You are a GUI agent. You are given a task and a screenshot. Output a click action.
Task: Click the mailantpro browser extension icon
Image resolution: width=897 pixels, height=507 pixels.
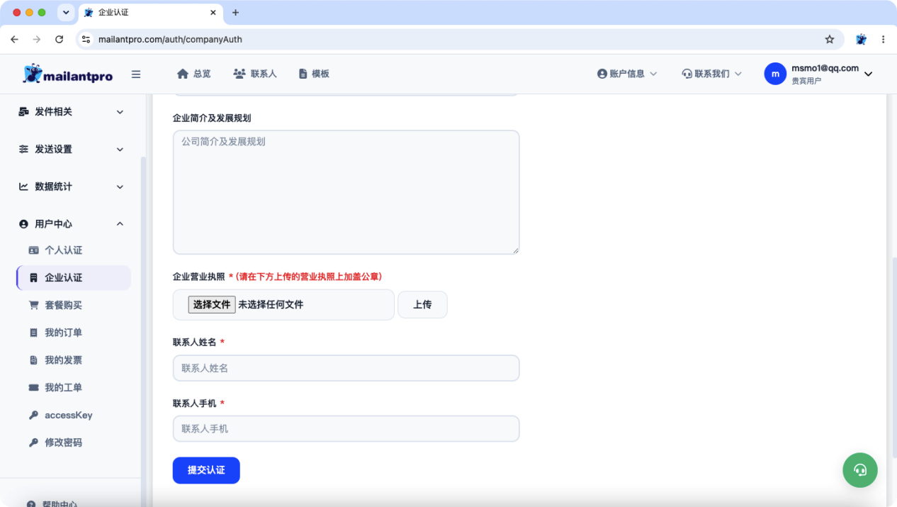(x=861, y=40)
